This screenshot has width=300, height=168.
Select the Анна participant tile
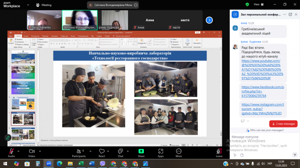tap(150, 20)
